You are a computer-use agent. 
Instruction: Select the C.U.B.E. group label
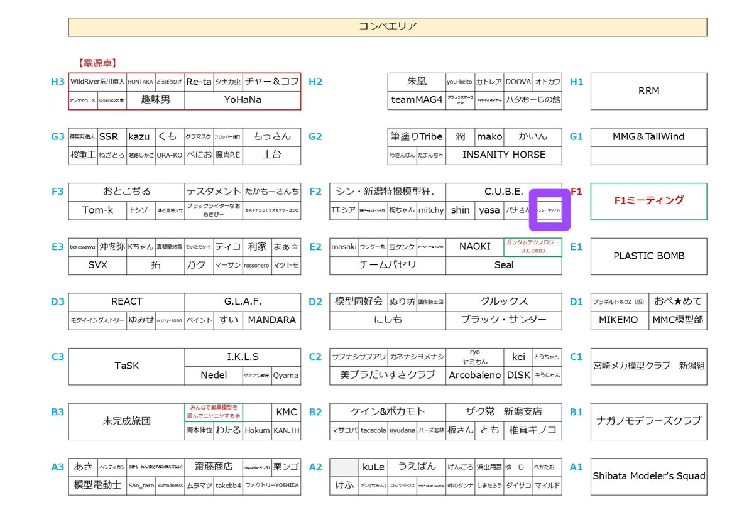(x=503, y=191)
